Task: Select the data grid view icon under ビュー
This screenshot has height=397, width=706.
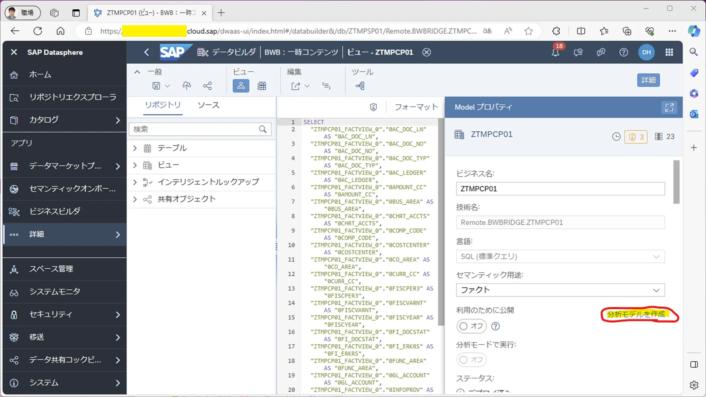Action: click(x=262, y=86)
